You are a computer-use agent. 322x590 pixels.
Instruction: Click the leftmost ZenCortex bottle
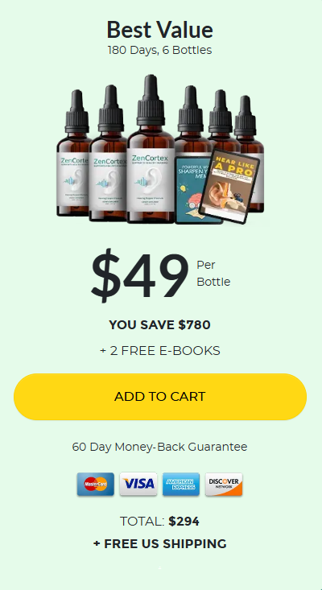point(72,155)
